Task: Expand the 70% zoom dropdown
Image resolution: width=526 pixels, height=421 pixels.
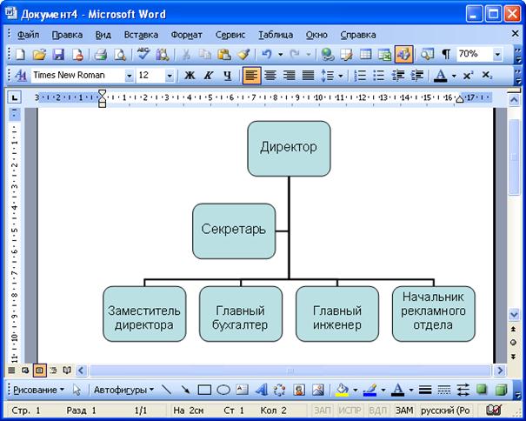Action: click(497, 55)
